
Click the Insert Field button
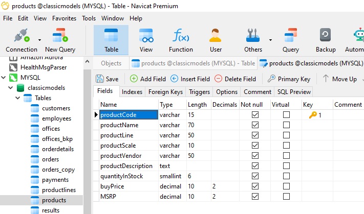pos(190,79)
